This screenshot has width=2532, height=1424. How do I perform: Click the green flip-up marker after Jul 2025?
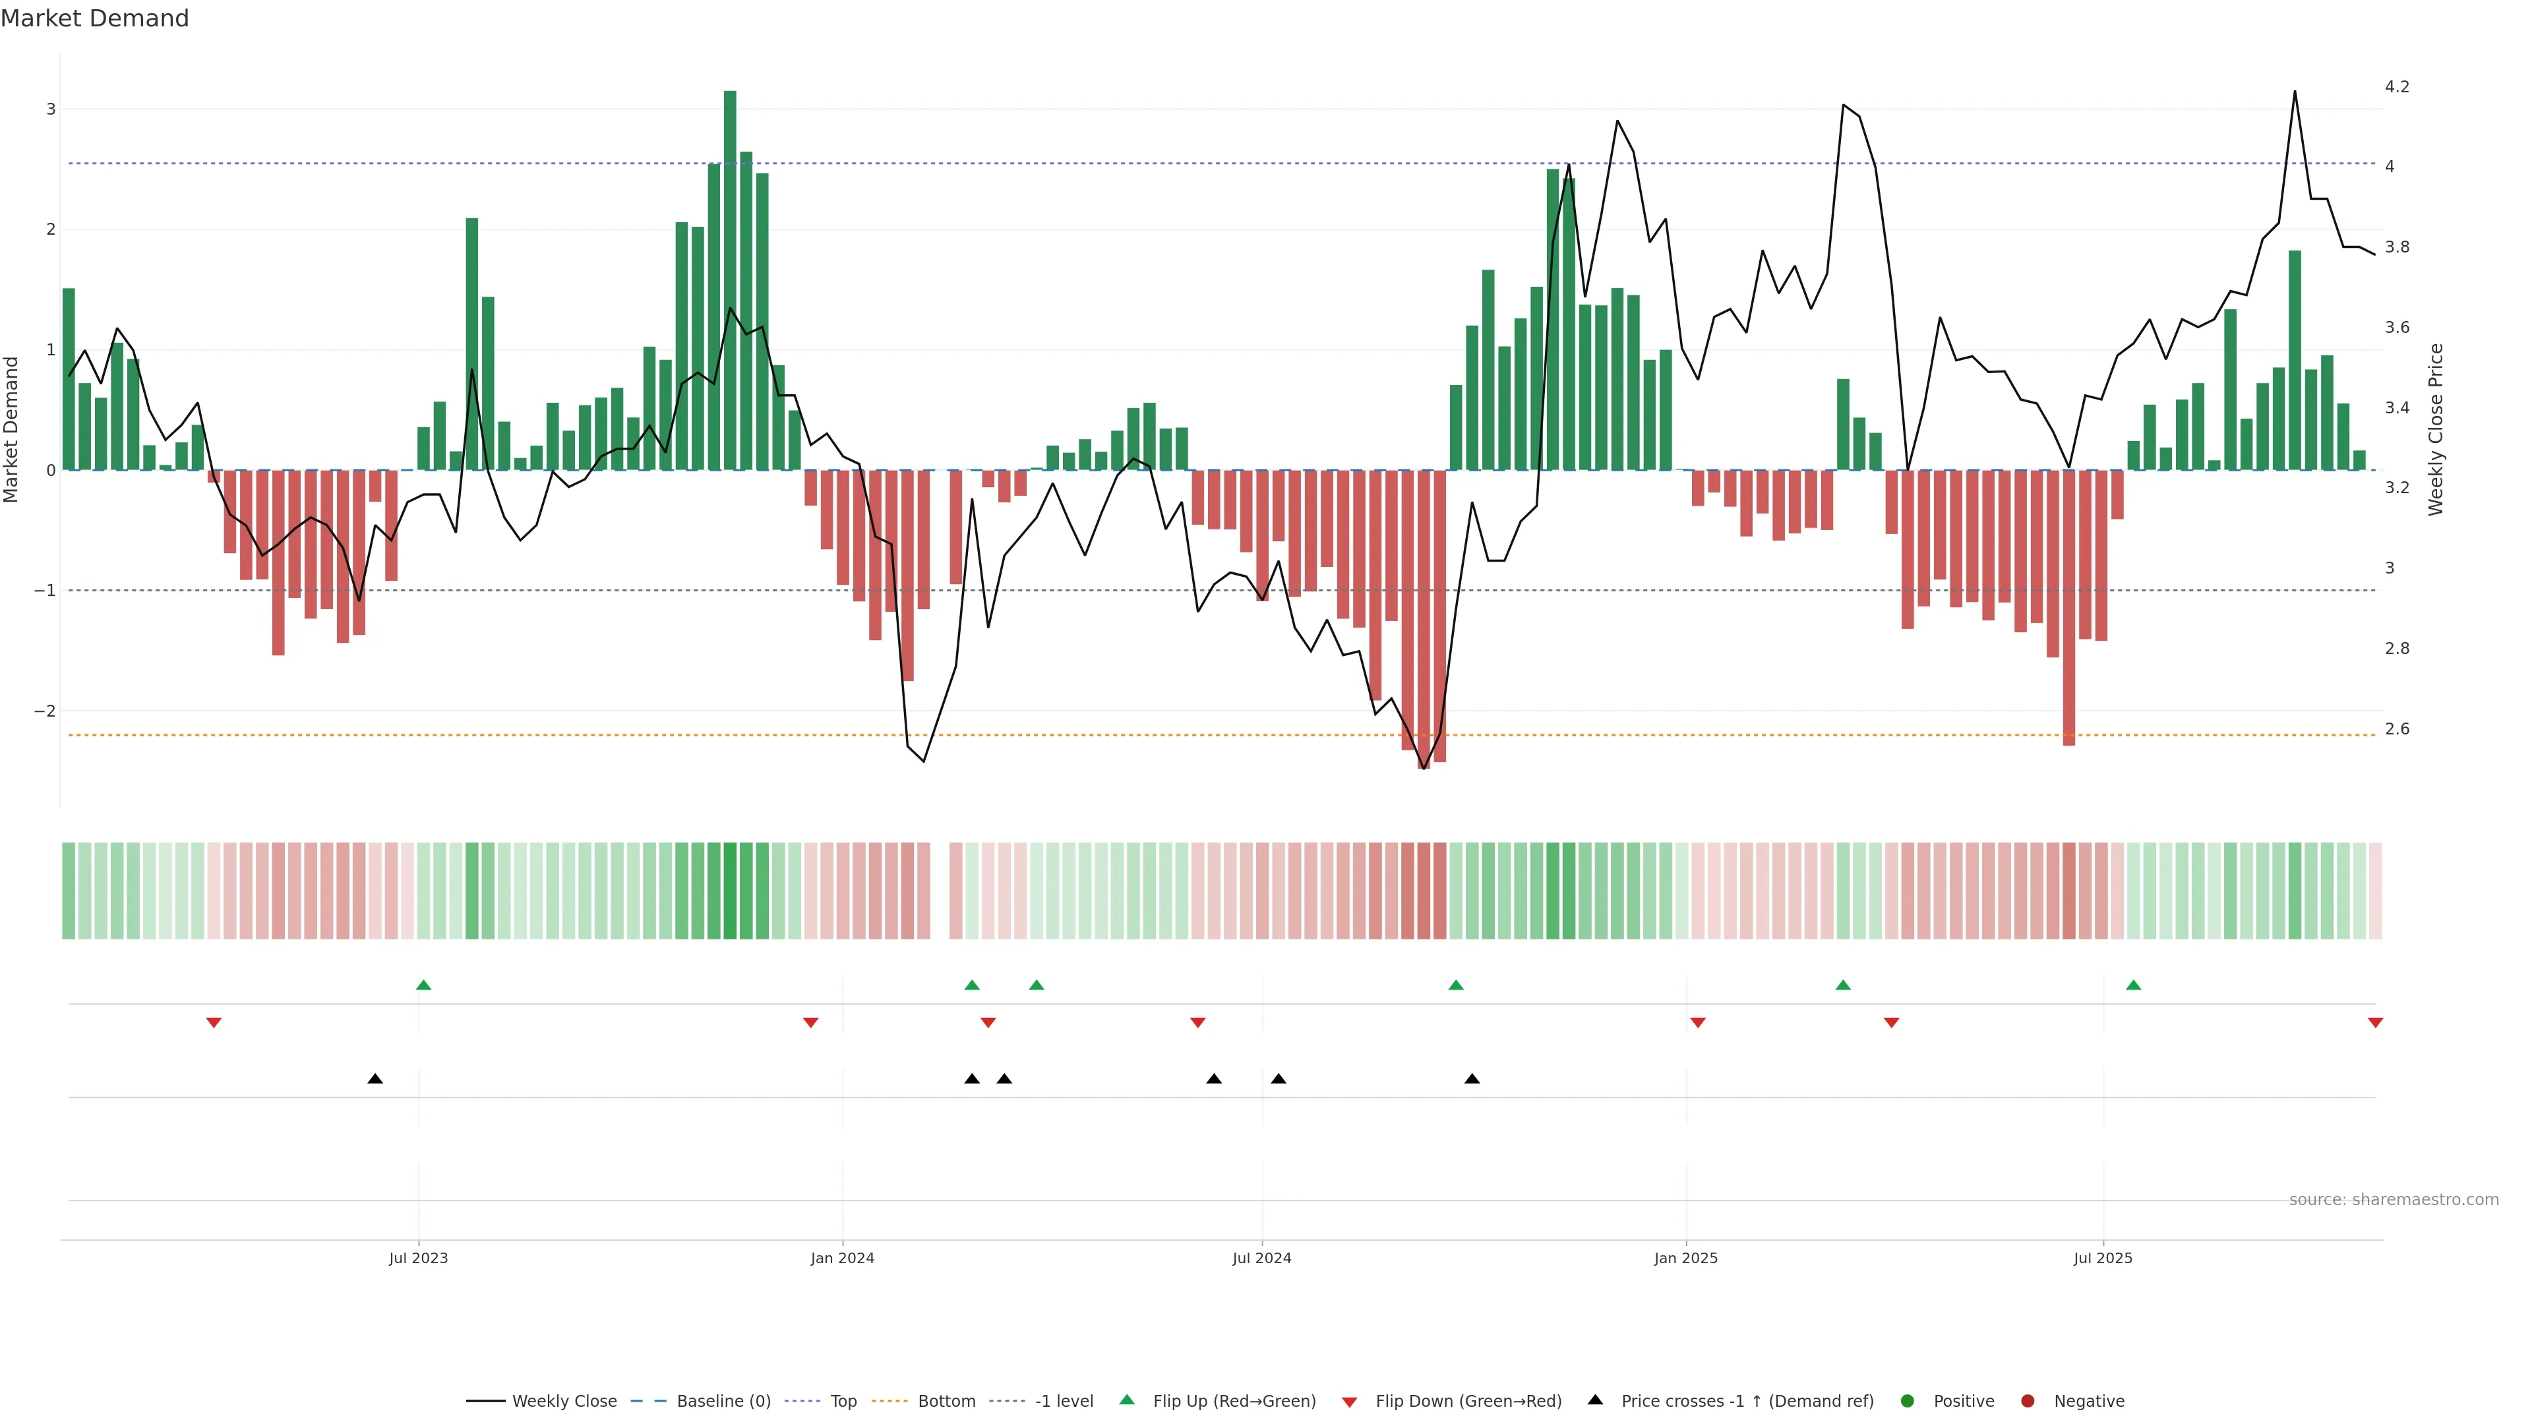(2134, 986)
